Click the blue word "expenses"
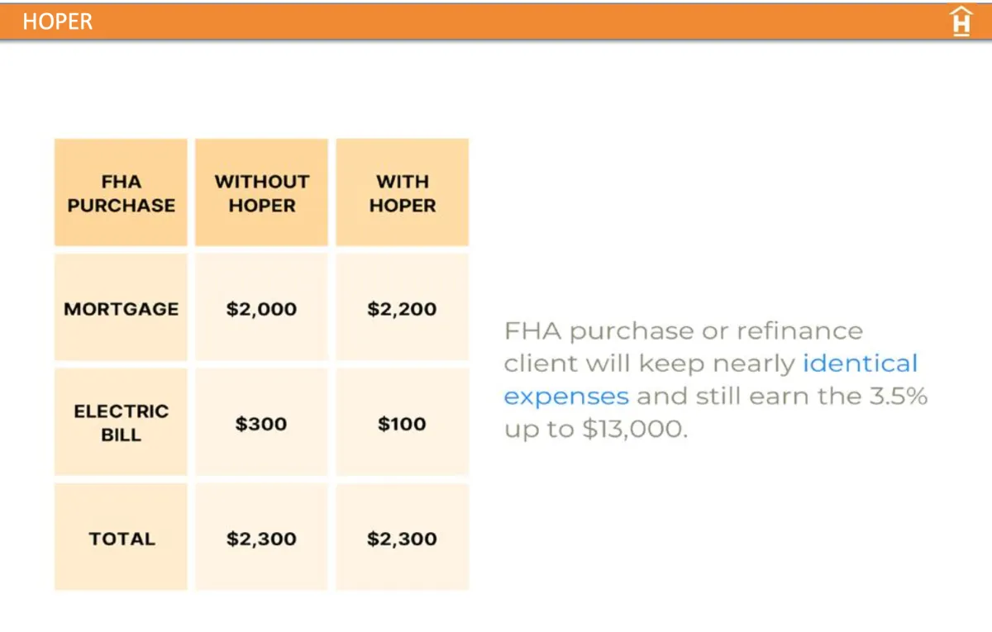The height and width of the screenshot is (632, 992). click(566, 397)
